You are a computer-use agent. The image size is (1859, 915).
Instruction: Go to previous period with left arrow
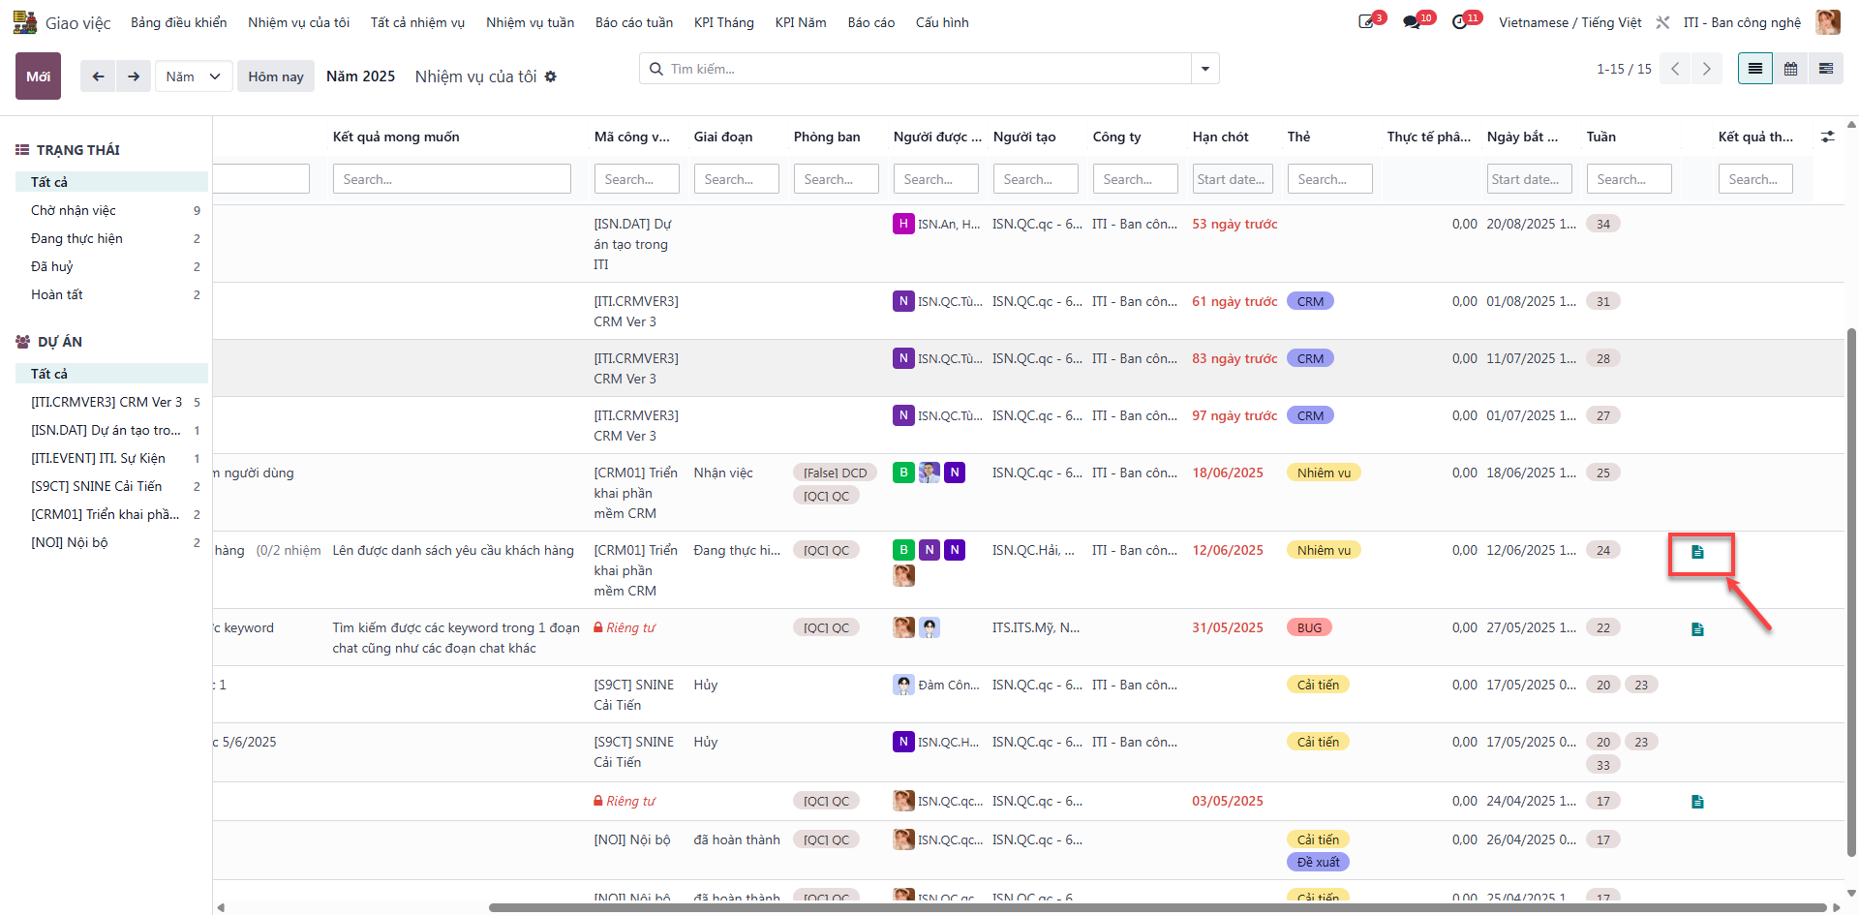tap(98, 76)
